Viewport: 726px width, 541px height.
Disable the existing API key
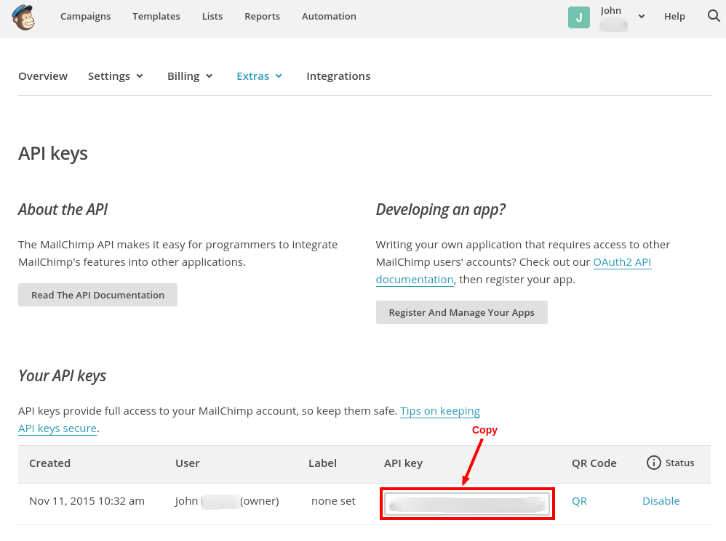(x=661, y=500)
